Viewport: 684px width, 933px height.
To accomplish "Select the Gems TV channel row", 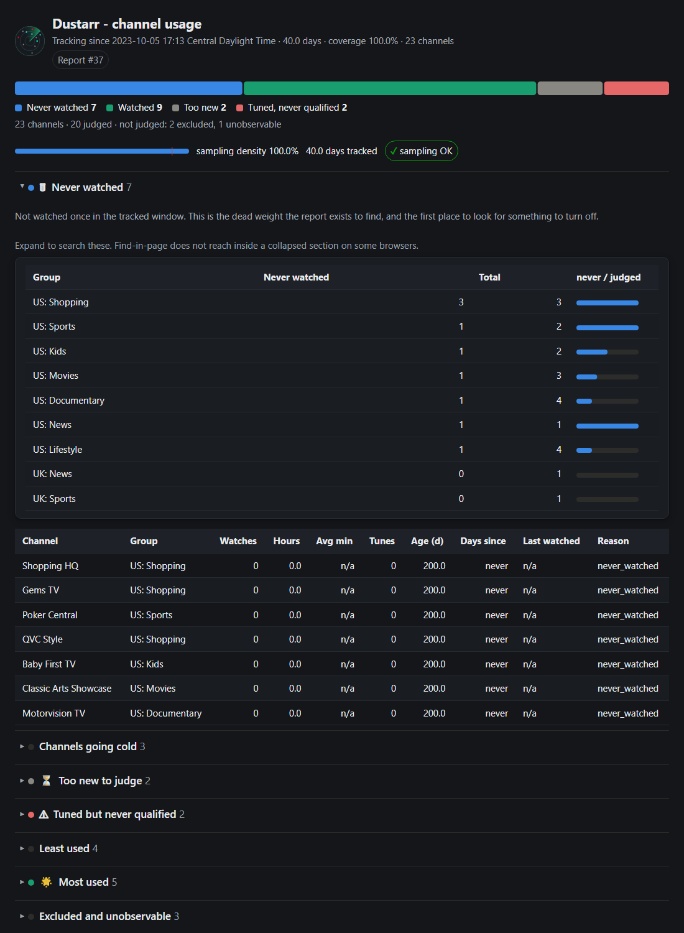I will point(342,590).
